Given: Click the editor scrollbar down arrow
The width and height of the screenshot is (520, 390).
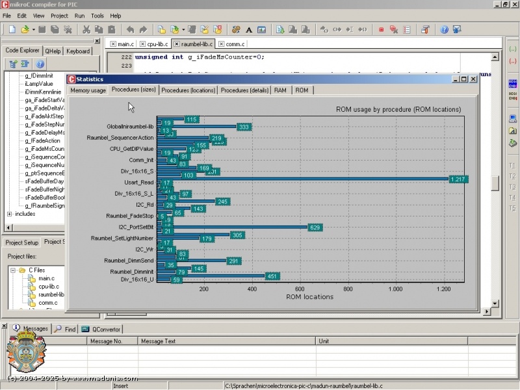Looking at the screenshot, I should click(495, 303).
